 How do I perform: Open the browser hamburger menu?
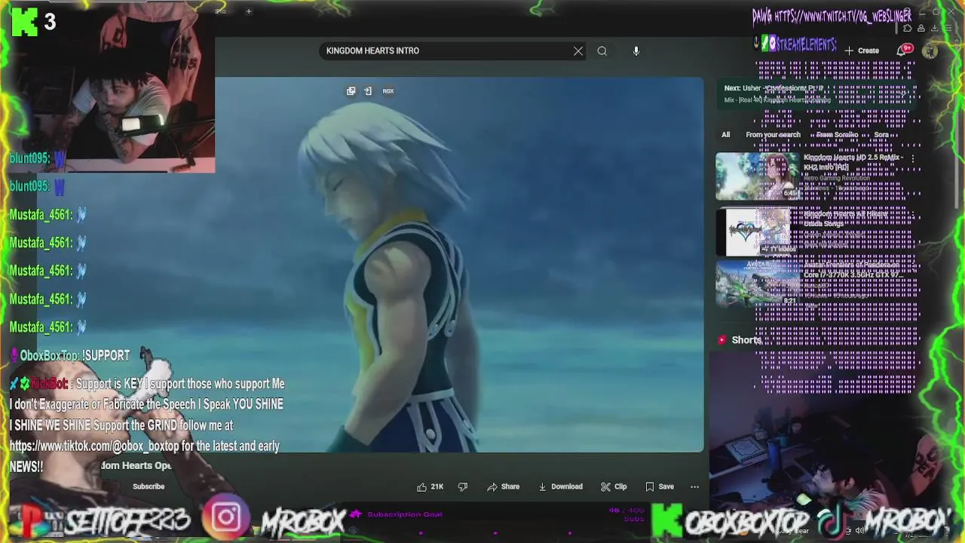948,29
